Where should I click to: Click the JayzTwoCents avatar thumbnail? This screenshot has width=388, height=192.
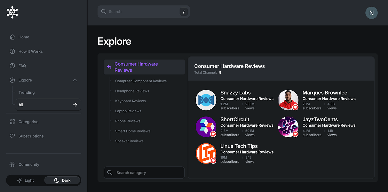click(x=288, y=127)
